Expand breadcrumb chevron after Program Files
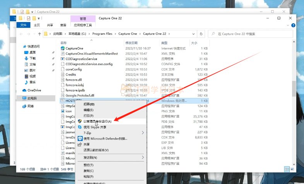 point(116,34)
